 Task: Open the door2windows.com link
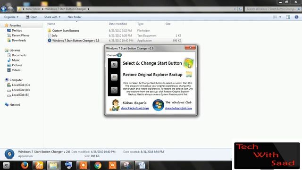(135, 108)
